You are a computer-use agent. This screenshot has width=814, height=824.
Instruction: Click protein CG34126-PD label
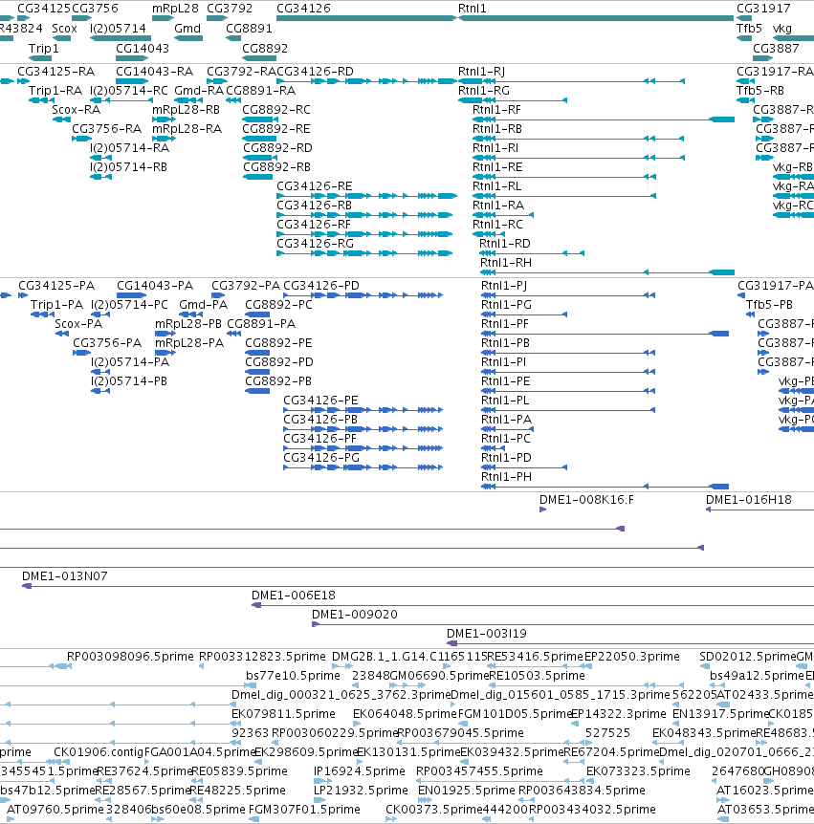click(321, 286)
